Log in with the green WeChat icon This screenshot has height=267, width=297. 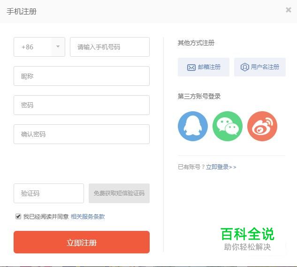[x=228, y=126]
